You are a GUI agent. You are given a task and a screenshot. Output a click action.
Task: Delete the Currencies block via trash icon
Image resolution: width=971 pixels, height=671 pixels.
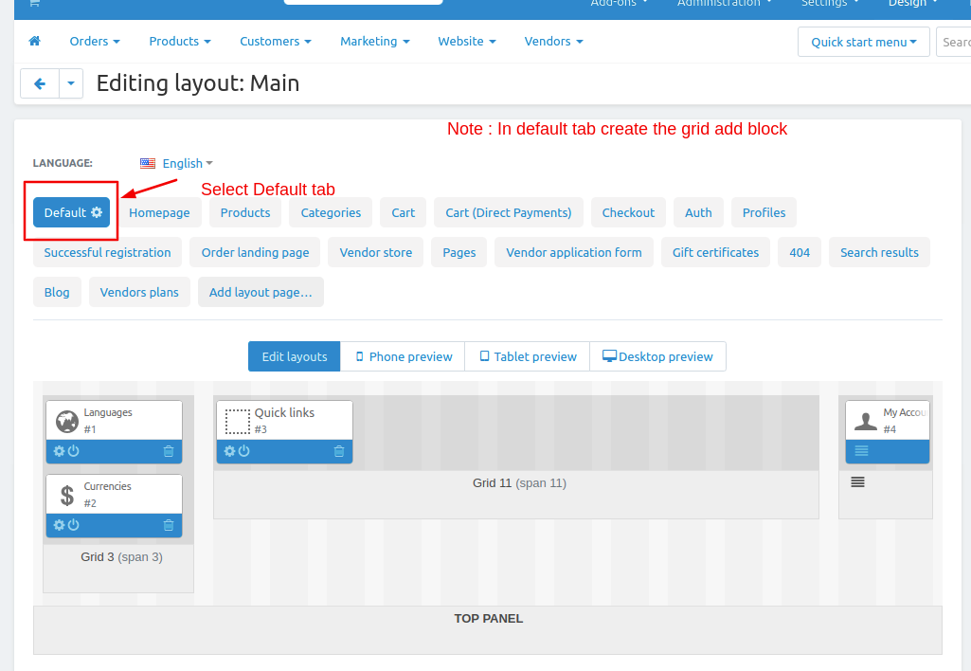pos(169,525)
